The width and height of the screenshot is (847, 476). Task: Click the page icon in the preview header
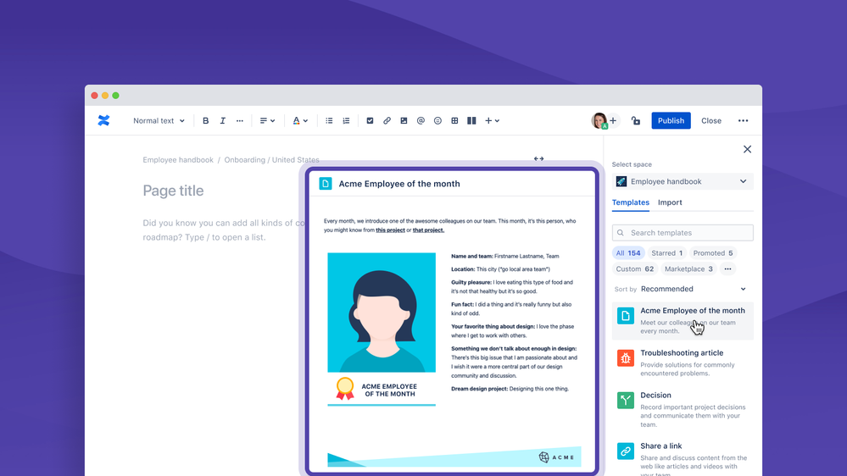tap(326, 184)
